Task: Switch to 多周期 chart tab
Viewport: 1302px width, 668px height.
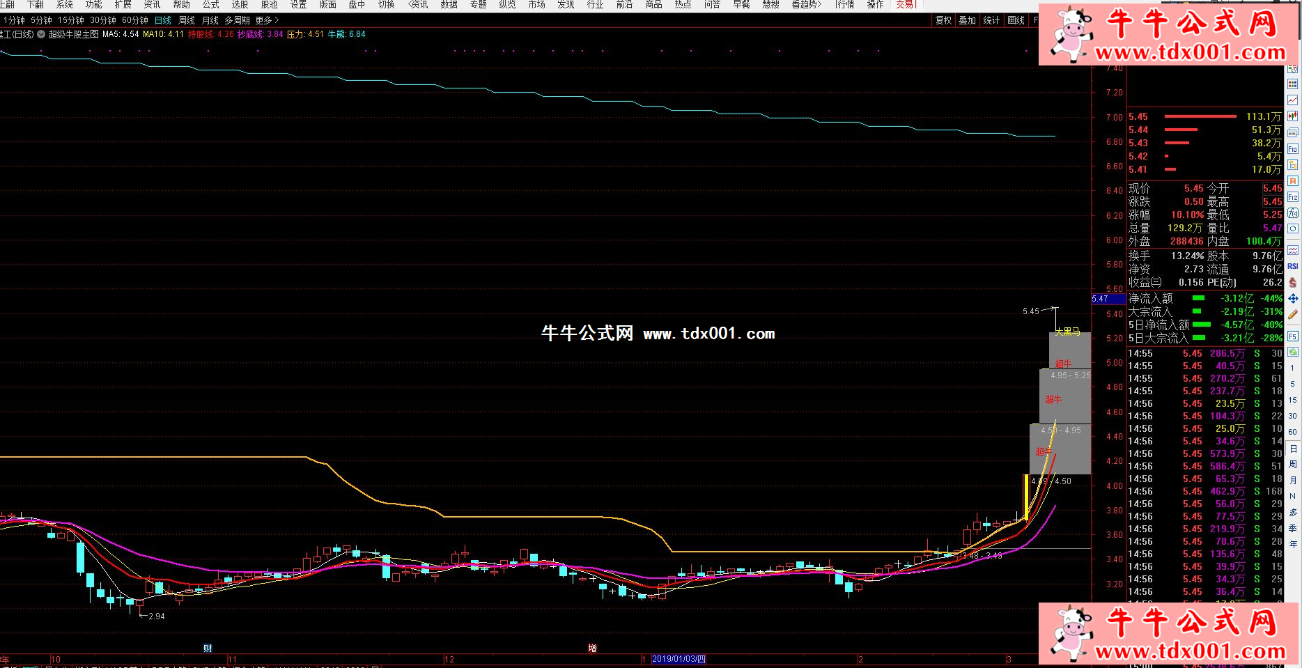Action: (237, 20)
